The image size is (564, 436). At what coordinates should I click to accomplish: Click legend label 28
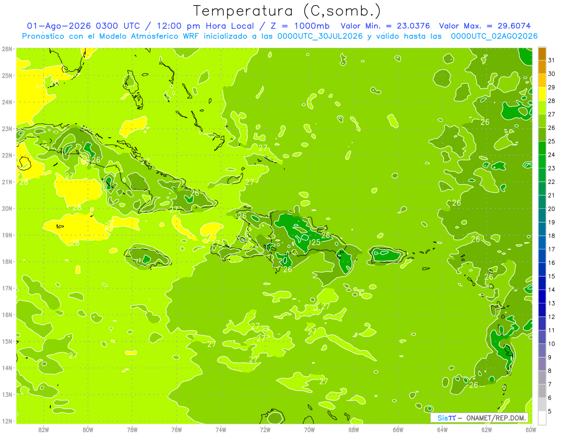coord(551,101)
